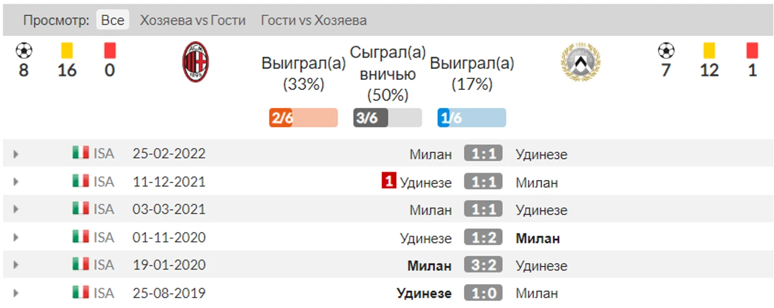Image resolution: width=774 pixels, height=308 pixels.
Task: Click Udinese's yellow card icon
Action: [709, 51]
